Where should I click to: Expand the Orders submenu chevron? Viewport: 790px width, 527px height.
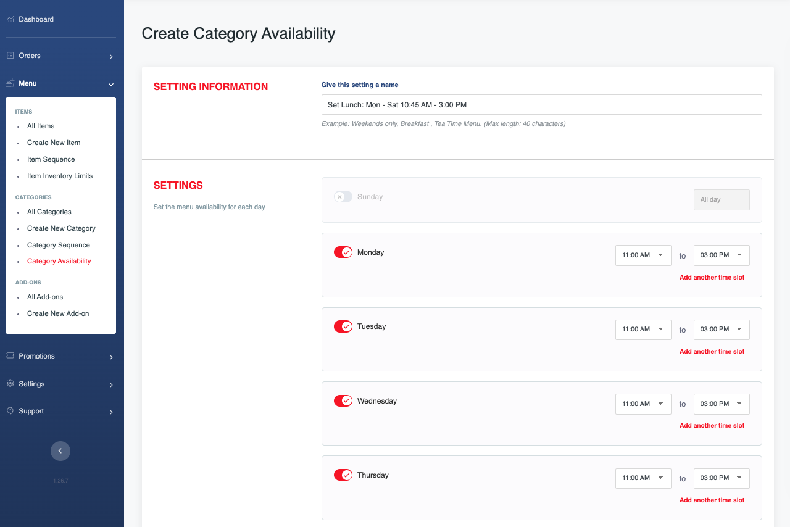[111, 57]
